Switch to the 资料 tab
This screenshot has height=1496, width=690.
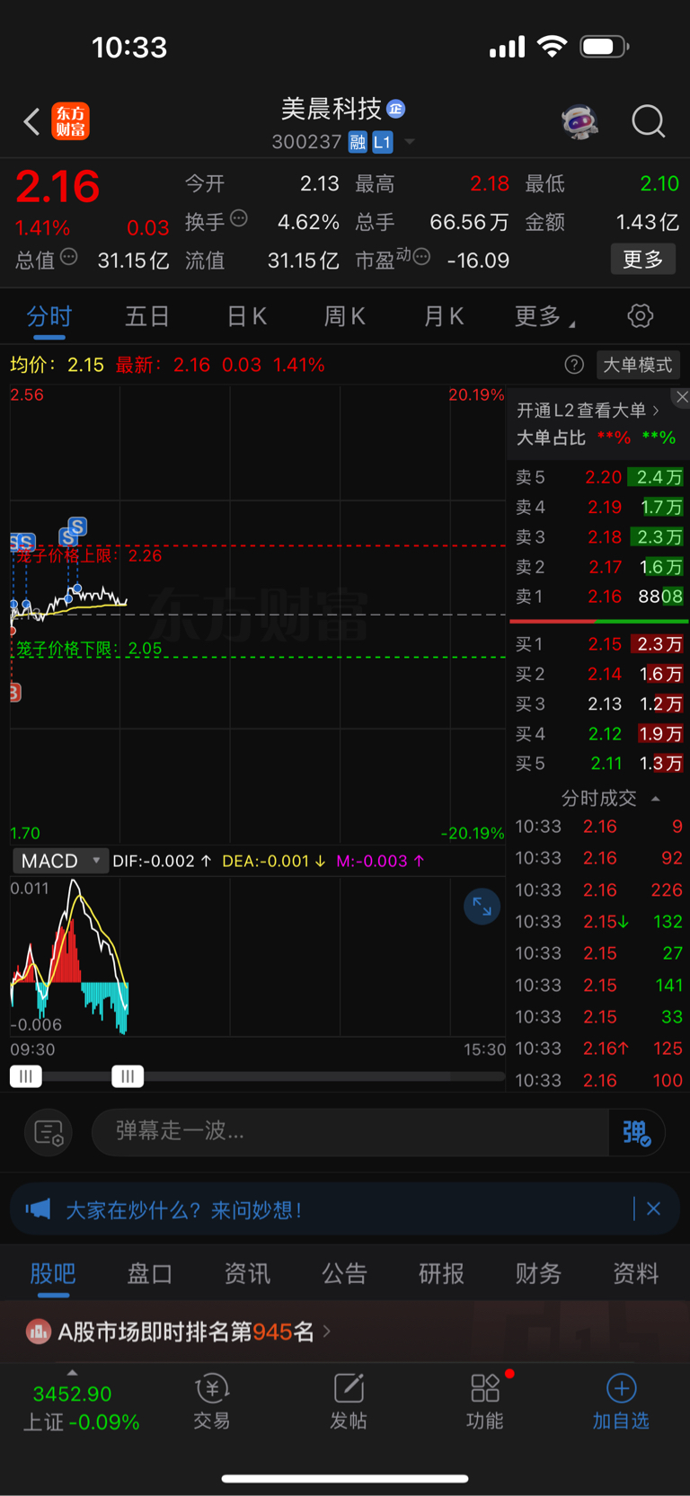[x=635, y=1274]
